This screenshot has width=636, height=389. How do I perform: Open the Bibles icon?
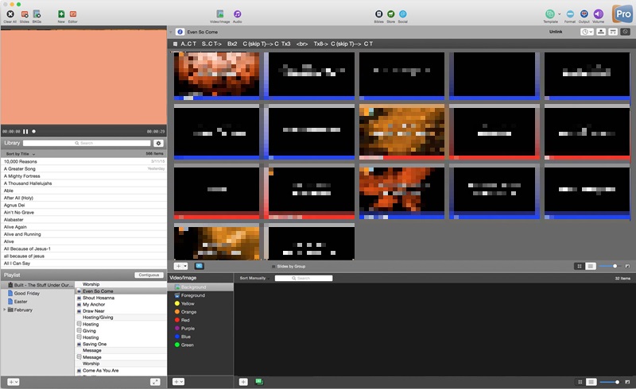click(379, 14)
